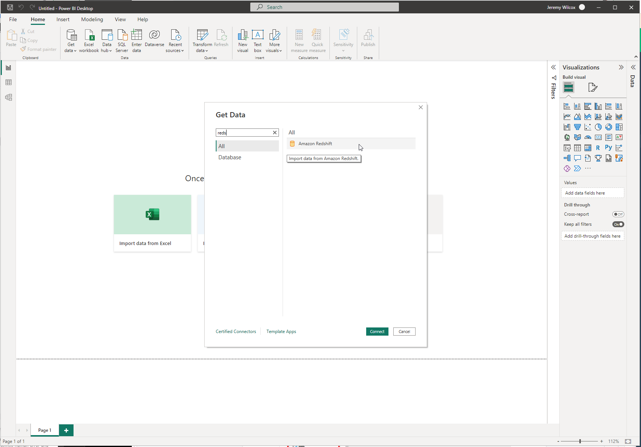The height and width of the screenshot is (447, 641).
Task: Toggle the Cross-report switch
Action: coord(618,214)
